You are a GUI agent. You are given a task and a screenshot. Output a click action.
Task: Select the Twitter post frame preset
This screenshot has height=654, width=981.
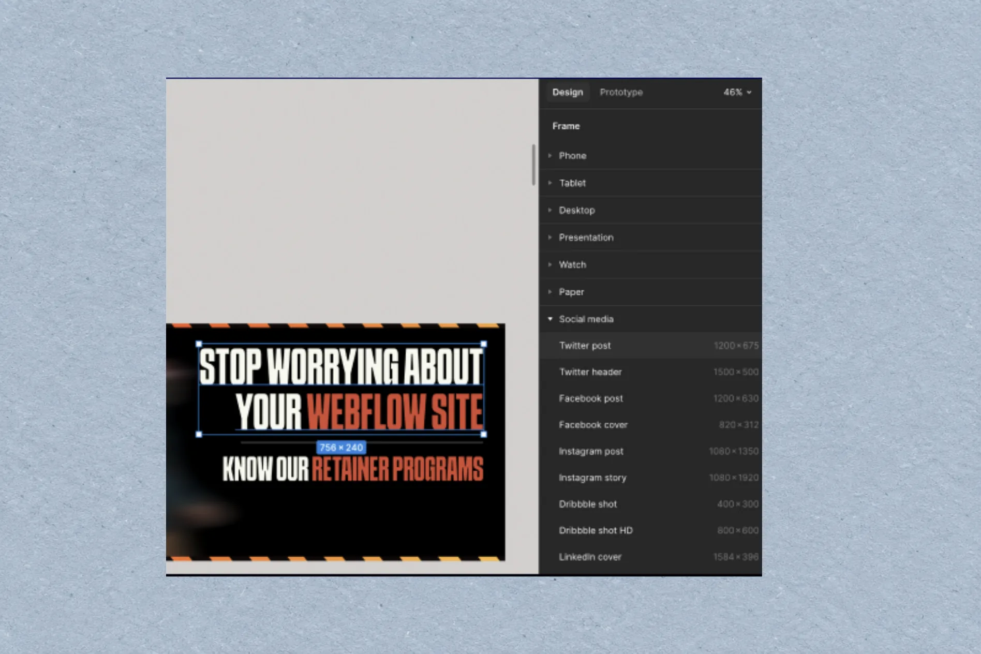(650, 346)
